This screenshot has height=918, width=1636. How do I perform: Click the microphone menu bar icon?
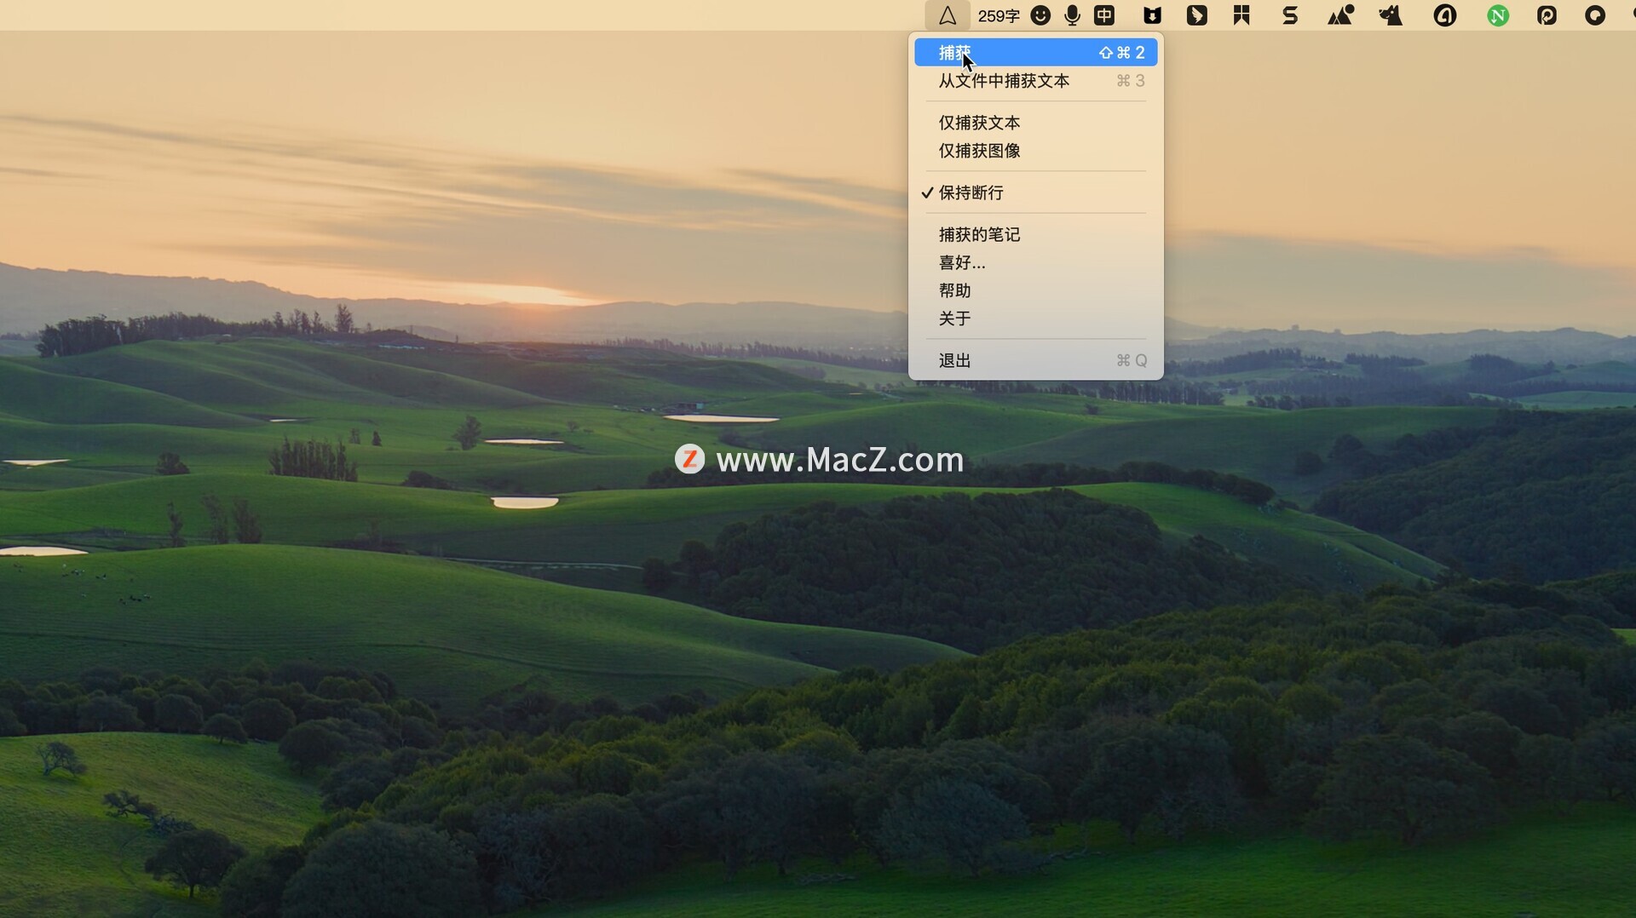[1073, 15]
